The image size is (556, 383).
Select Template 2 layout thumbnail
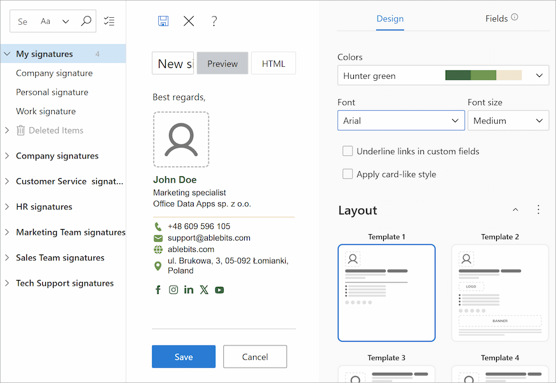[x=500, y=293]
